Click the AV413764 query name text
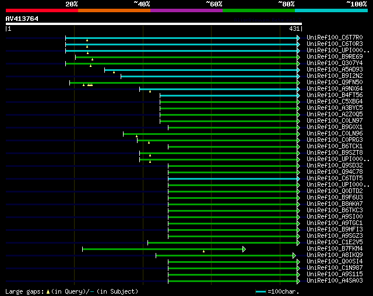 (22, 19)
